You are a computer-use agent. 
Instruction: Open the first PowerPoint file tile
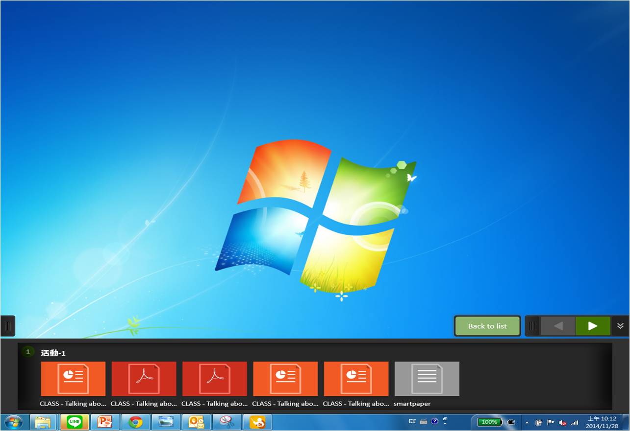click(x=73, y=379)
